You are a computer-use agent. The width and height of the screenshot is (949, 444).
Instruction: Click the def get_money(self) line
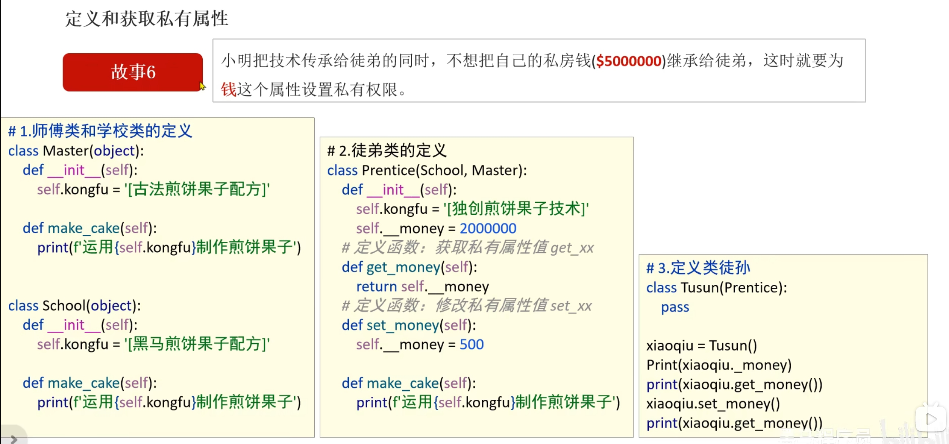click(x=409, y=267)
